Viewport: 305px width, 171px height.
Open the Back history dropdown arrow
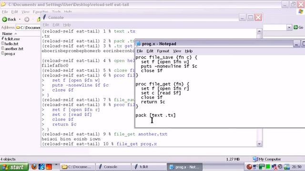click(20, 19)
